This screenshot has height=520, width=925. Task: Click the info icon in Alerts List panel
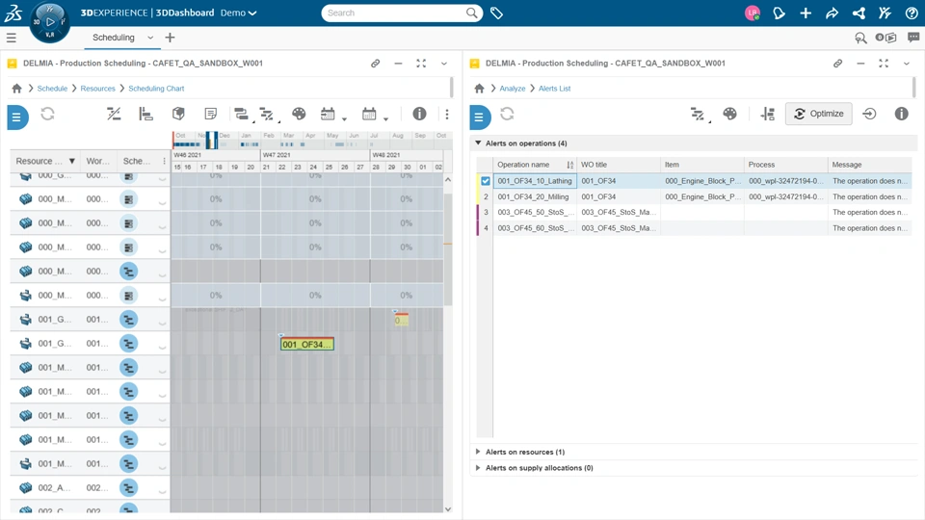pyautogui.click(x=902, y=114)
